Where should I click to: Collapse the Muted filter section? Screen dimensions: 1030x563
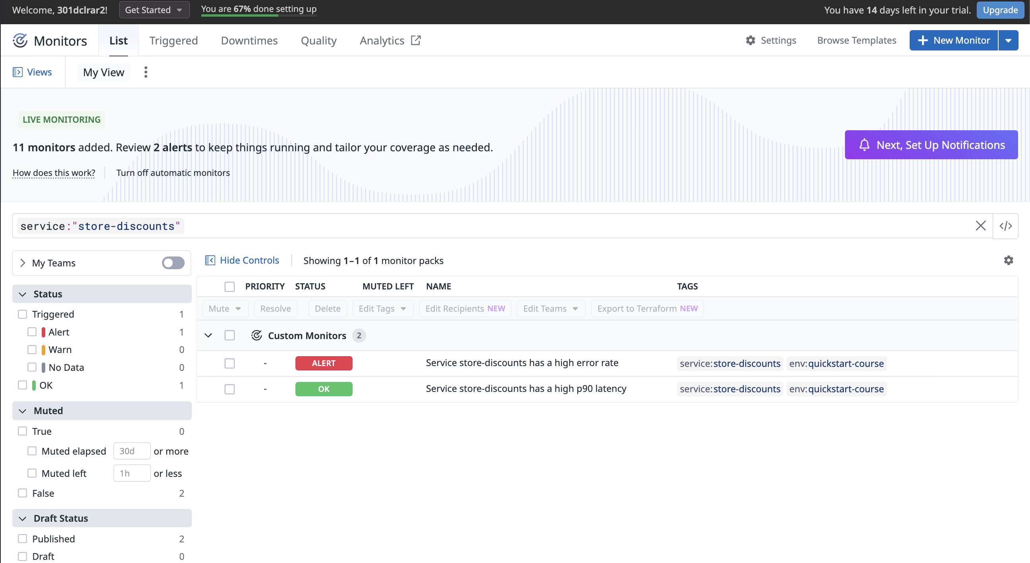(x=23, y=411)
